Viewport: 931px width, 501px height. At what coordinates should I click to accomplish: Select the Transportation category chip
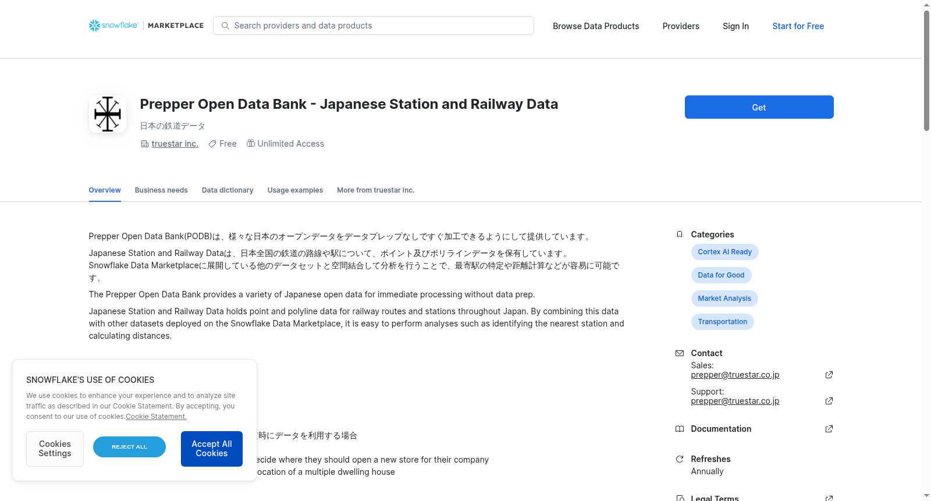(x=722, y=322)
